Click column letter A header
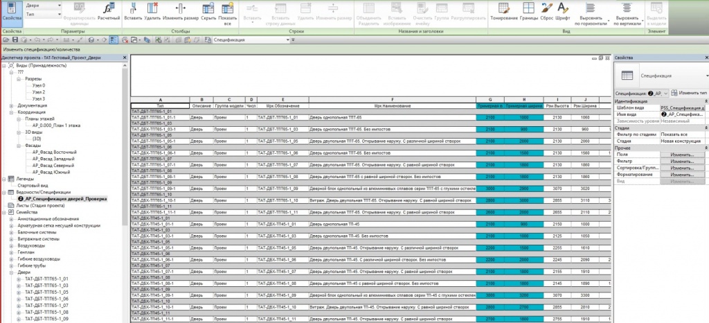 160,100
